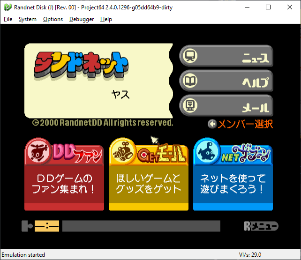Click the member name ヤス
301x260 pixels.
pos(120,95)
